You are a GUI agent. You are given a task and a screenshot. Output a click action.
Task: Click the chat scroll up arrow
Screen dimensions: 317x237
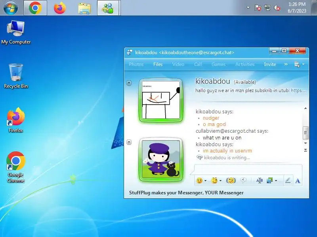pos(306,108)
